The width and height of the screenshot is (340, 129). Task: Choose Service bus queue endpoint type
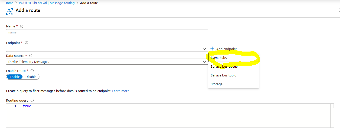[x=233, y=66]
